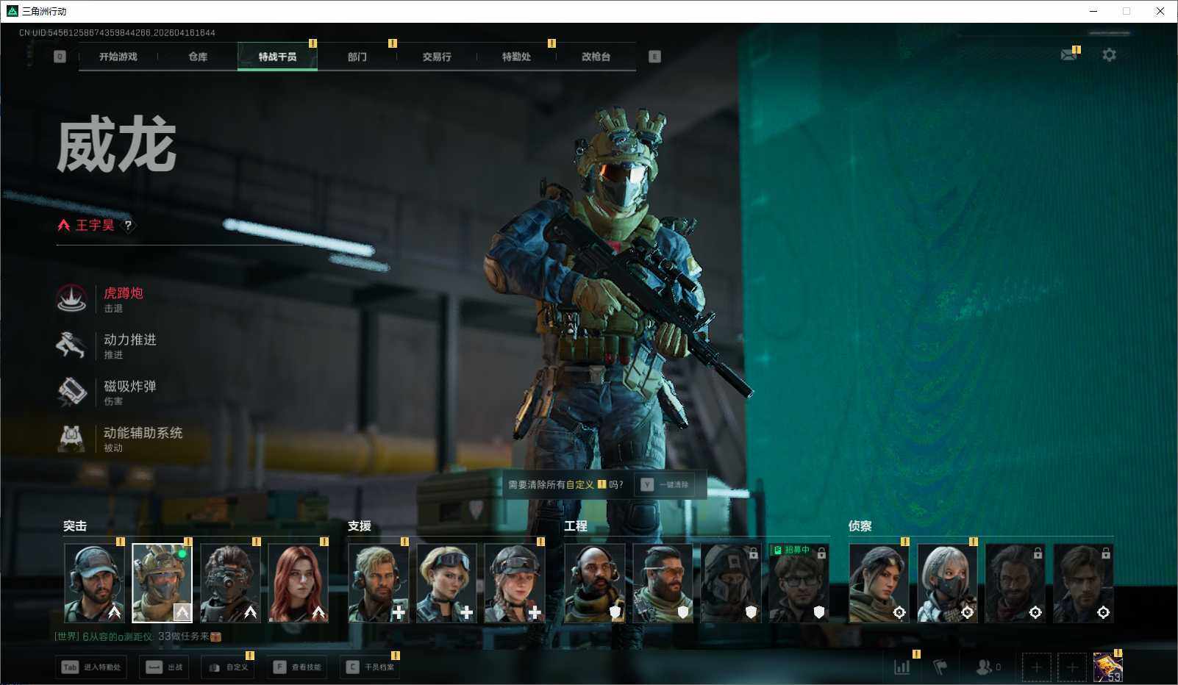Click the 工程 class heading

[576, 526]
